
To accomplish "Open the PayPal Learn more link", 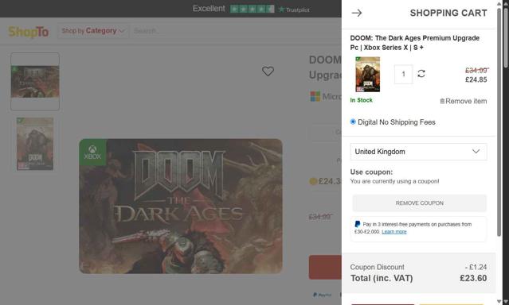I will [394, 231].
